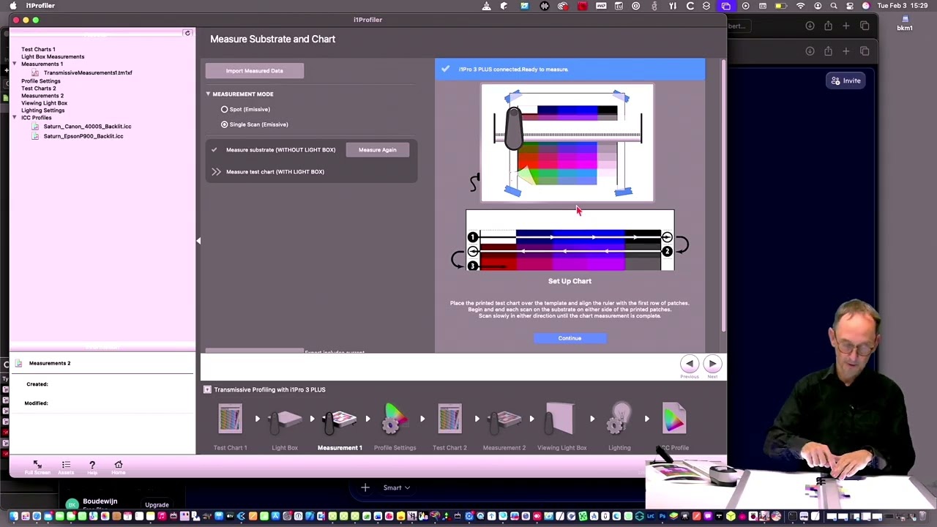Select Viewing Light Box in the sidebar tree
This screenshot has height=527, width=937.
[x=44, y=103]
